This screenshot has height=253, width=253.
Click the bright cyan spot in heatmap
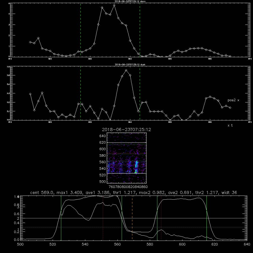[136, 165]
